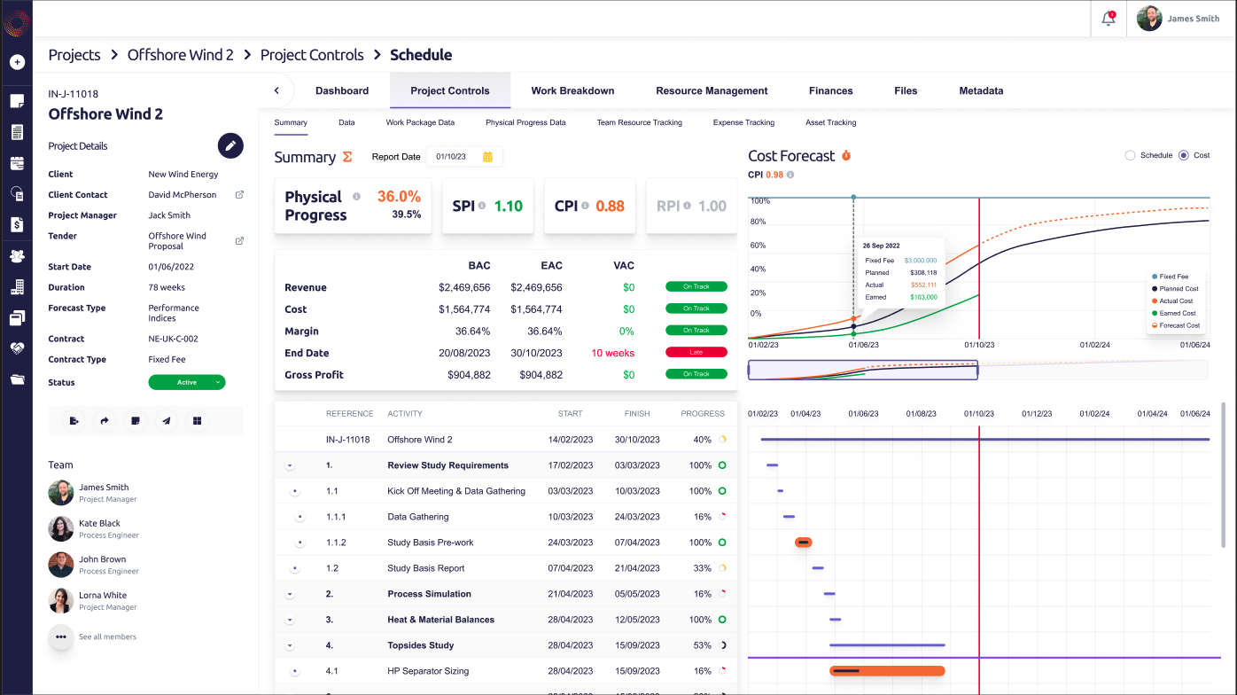Image resolution: width=1237 pixels, height=695 pixels.
Task: Click the orange HP Separator Sizing gantt bar
Action: click(x=887, y=671)
